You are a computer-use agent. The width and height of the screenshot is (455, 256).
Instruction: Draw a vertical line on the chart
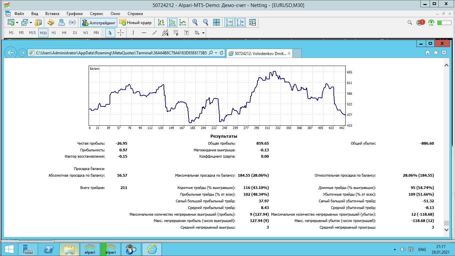pyautogui.click(x=133, y=33)
